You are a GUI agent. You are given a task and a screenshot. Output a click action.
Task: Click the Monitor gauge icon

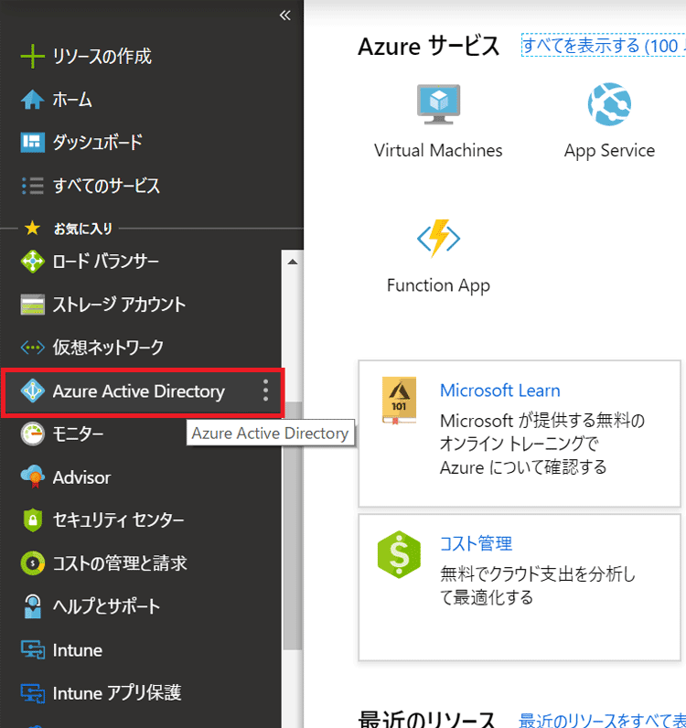tap(33, 434)
